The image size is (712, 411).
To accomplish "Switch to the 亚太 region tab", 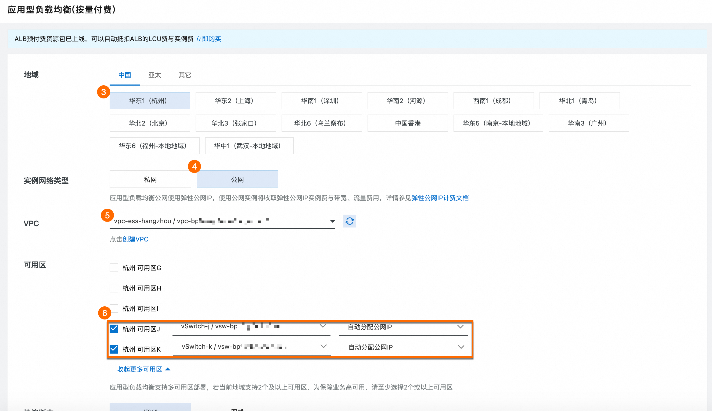I will coord(154,75).
